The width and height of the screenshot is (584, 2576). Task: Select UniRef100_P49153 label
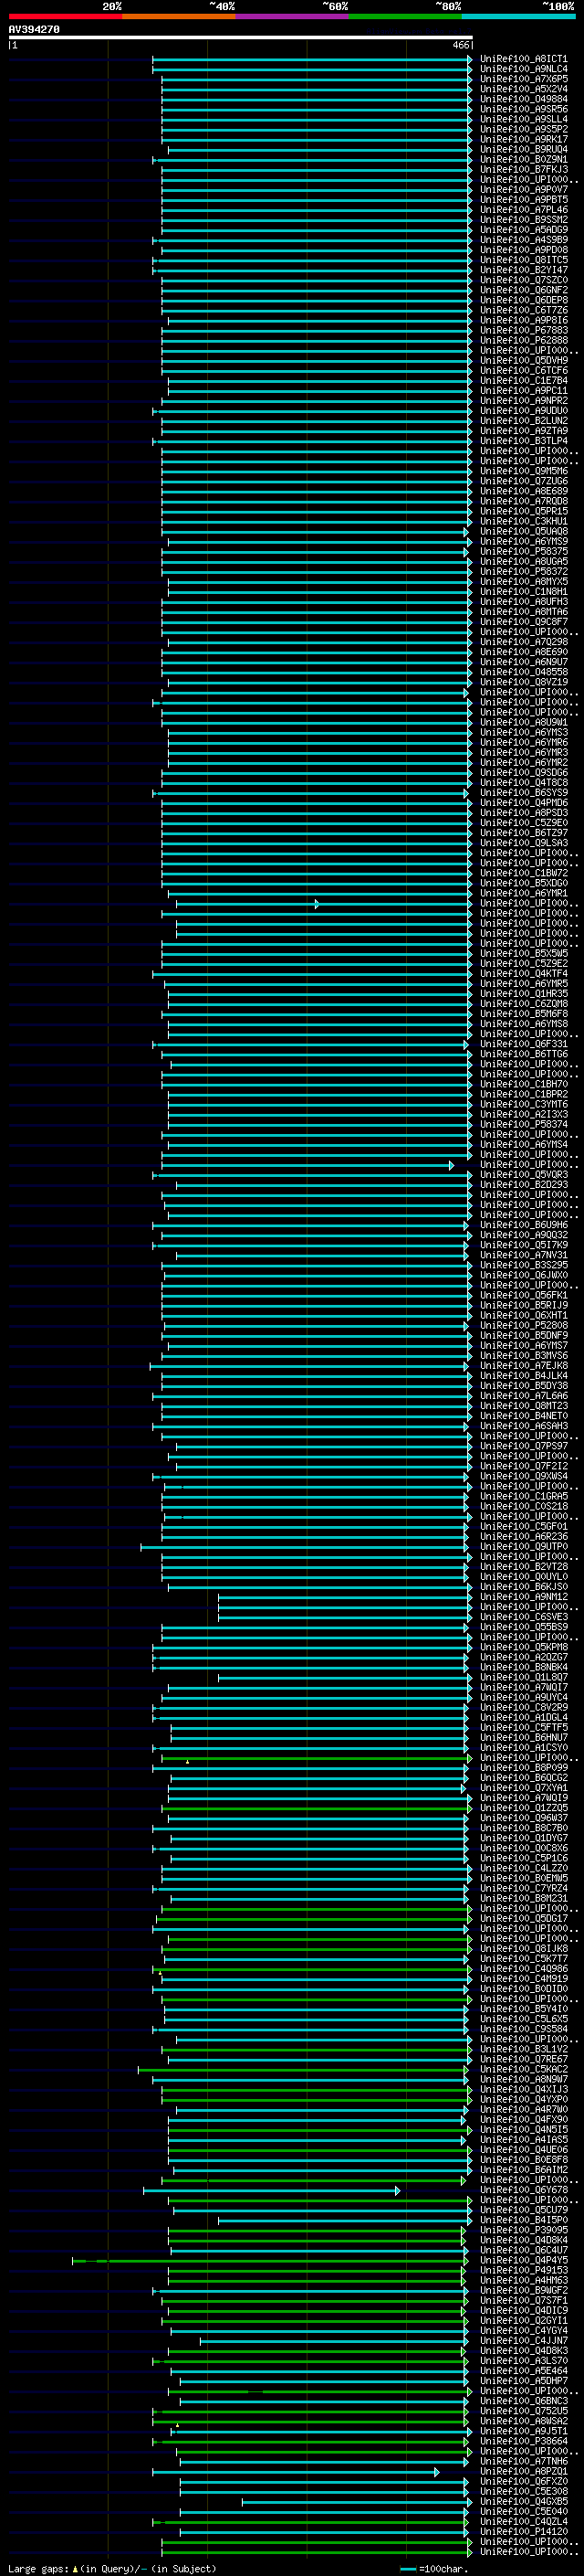(524, 2269)
